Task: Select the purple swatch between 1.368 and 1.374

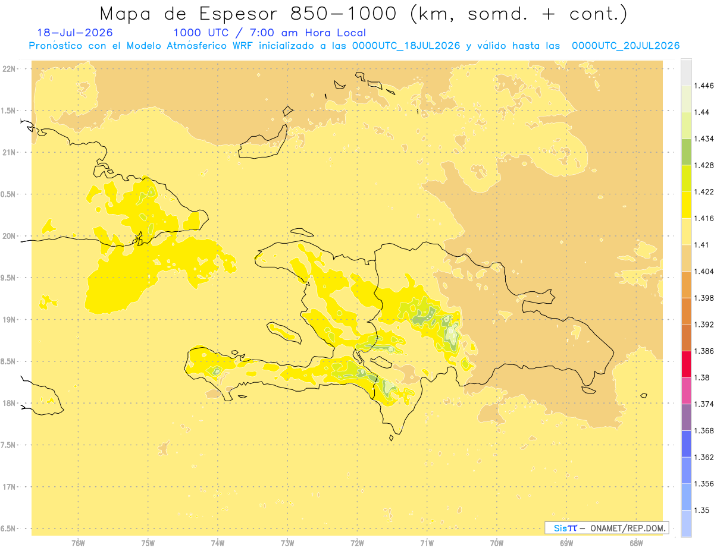Action: click(686, 417)
